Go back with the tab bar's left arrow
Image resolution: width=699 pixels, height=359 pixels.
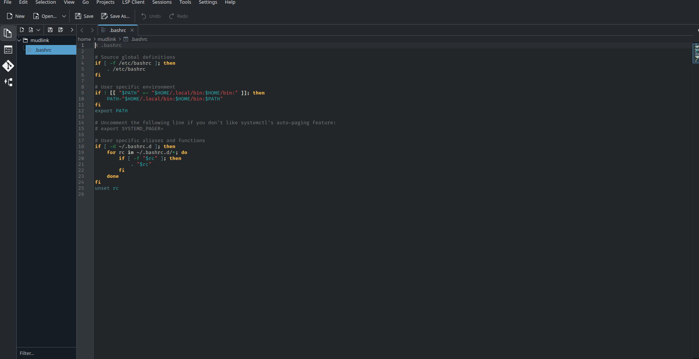tap(82, 30)
